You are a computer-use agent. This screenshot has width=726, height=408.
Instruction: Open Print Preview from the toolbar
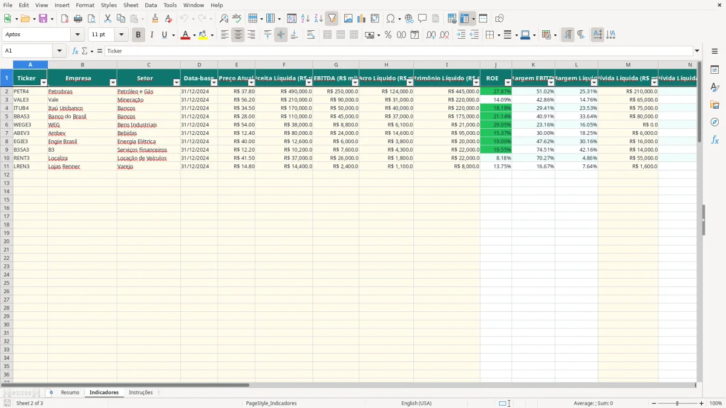pyautogui.click(x=91, y=19)
